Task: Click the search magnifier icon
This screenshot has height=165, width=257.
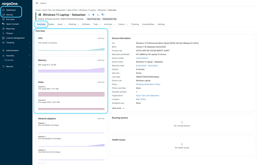Action: tap(37, 3)
